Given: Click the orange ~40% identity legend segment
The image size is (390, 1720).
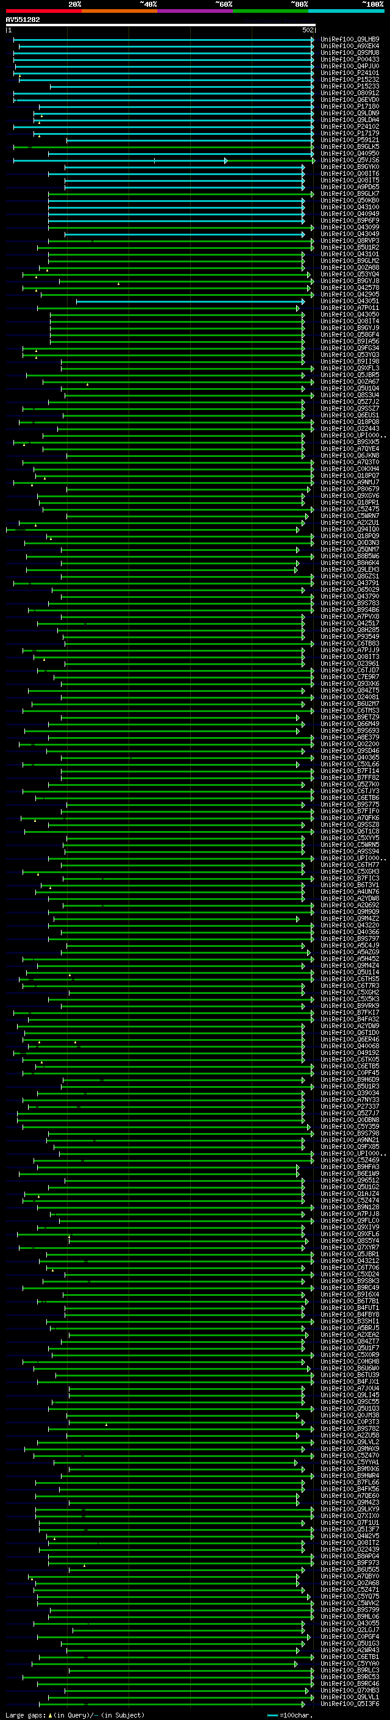Looking at the screenshot, I should pyautogui.click(x=119, y=11).
